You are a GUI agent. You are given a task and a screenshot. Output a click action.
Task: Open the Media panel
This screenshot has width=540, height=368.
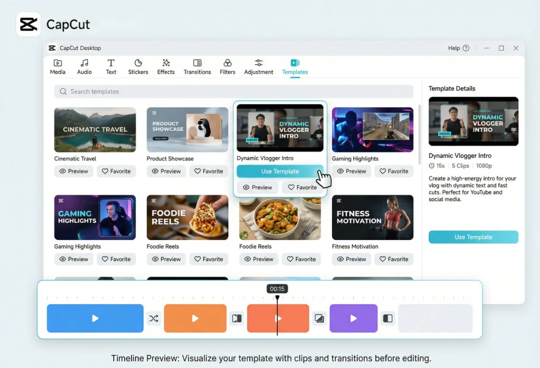(57, 67)
